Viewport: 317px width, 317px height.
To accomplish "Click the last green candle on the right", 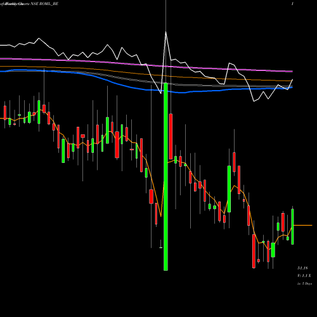I will [x=292, y=226].
